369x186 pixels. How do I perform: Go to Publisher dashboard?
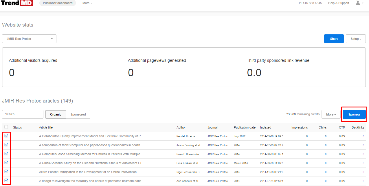[57, 3]
